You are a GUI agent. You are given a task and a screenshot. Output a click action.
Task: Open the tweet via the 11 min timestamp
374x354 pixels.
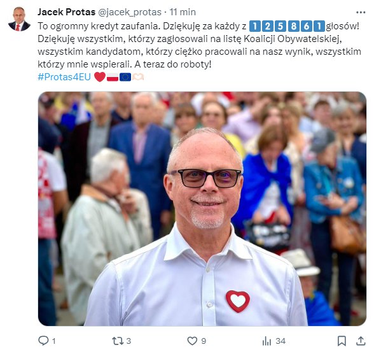click(x=183, y=12)
